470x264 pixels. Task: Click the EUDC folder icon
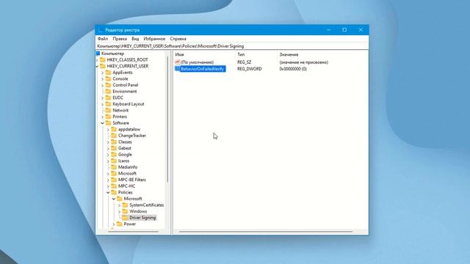(x=108, y=98)
